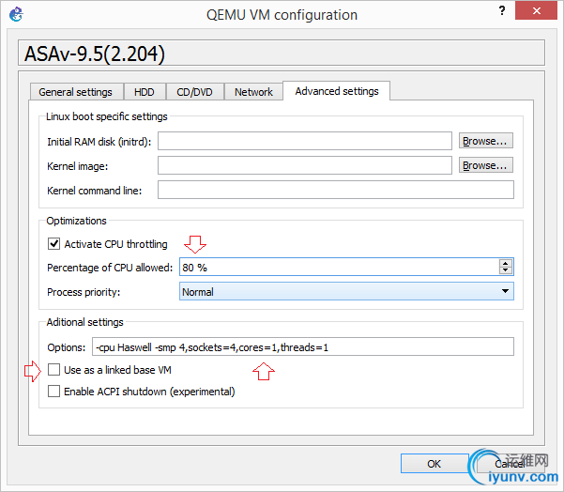
Task: Switch to the General settings tab
Action: [x=75, y=92]
